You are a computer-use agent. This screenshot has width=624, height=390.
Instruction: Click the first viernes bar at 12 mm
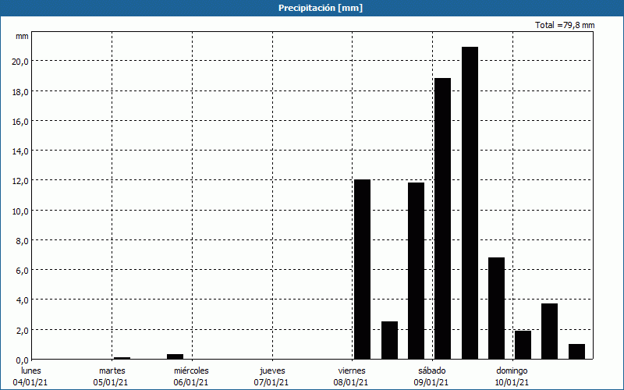(x=362, y=269)
